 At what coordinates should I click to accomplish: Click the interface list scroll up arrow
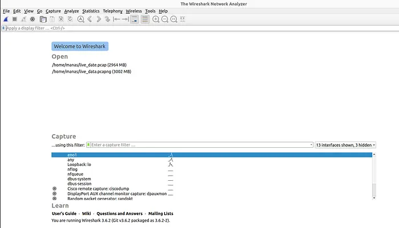(374, 155)
